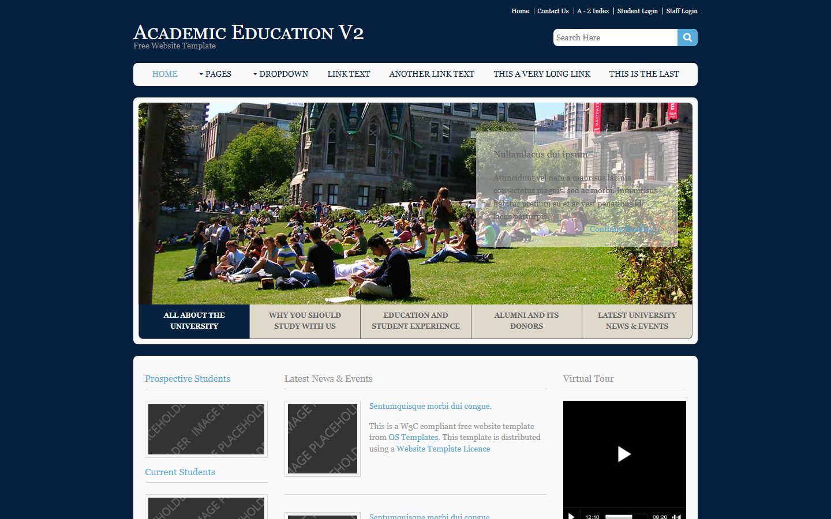Click the magnifier search button
Viewport: 831px width, 519px height.
tap(687, 37)
